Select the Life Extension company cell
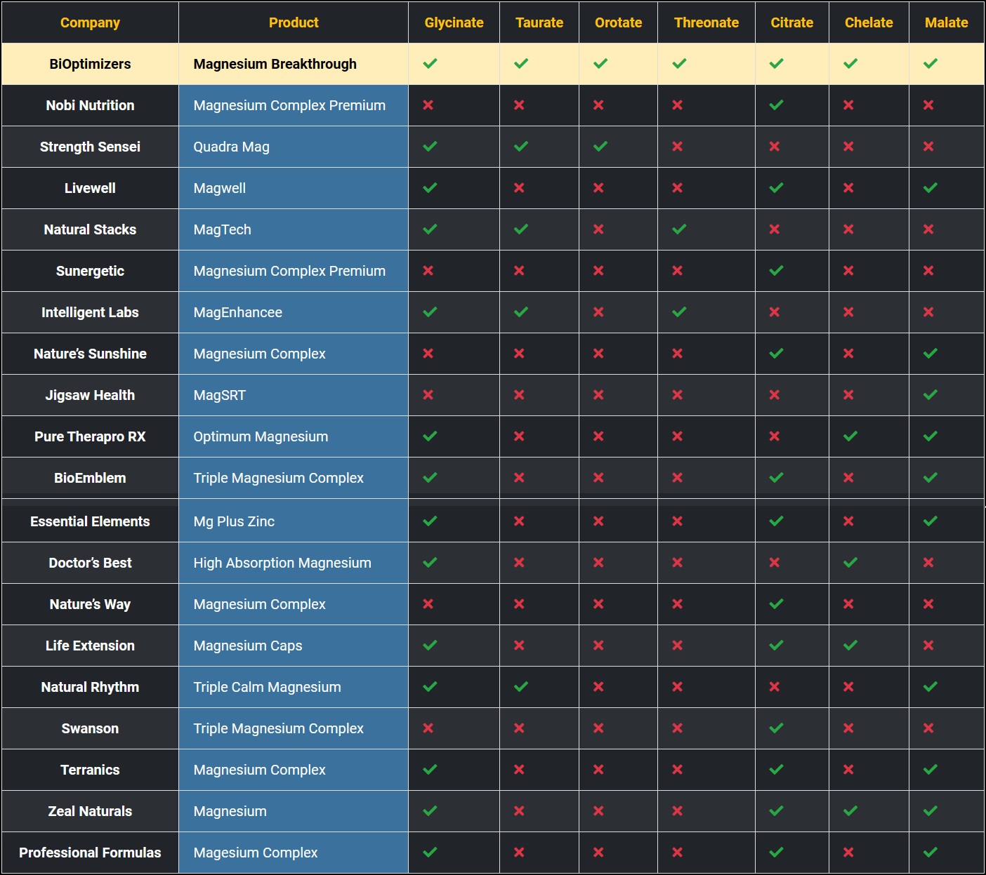The height and width of the screenshot is (875, 986). (90, 646)
